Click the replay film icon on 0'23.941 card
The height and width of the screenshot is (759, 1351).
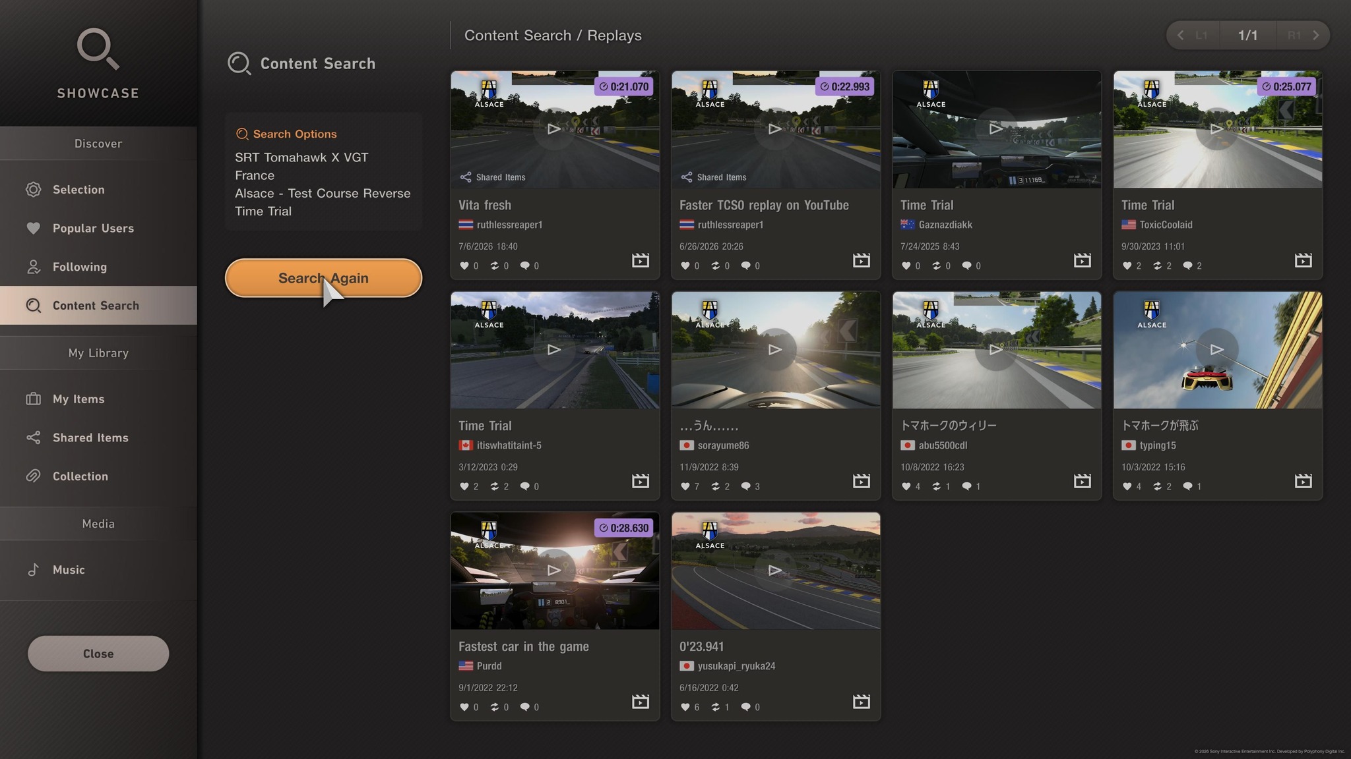point(862,702)
